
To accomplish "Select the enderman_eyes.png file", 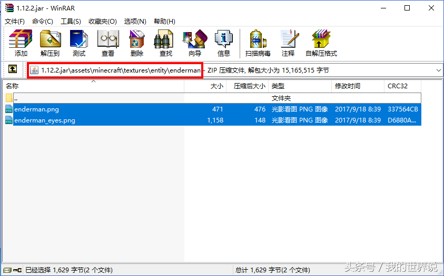I will pos(45,120).
